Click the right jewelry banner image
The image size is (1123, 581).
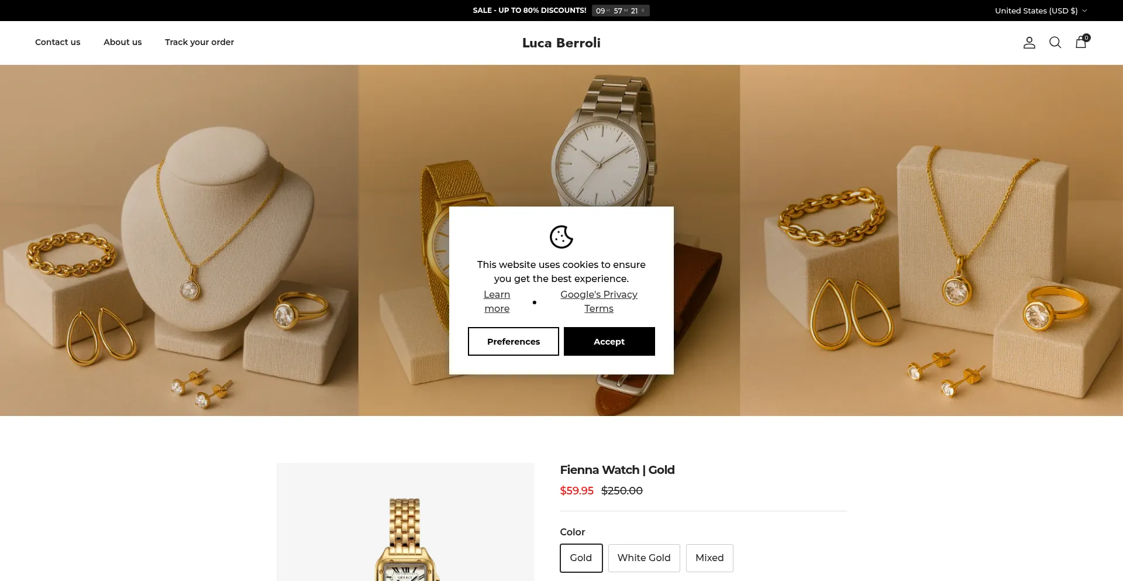(931, 240)
